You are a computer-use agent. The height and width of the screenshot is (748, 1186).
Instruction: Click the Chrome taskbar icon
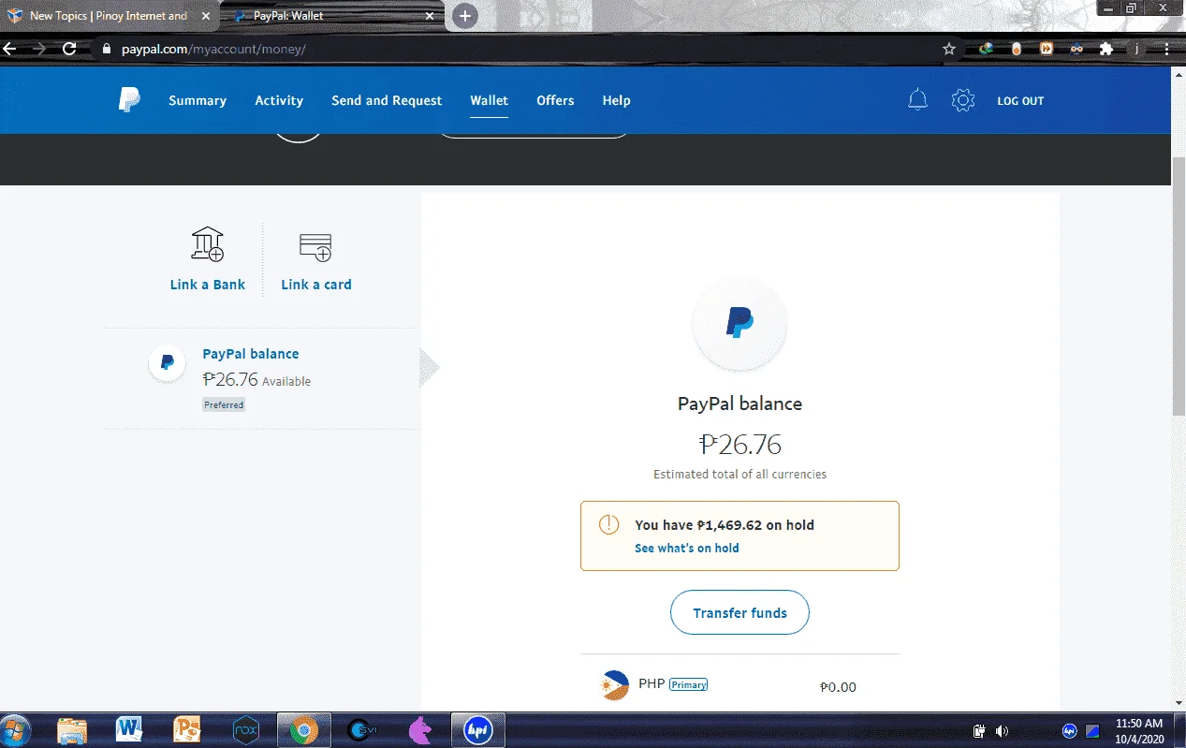[302, 730]
